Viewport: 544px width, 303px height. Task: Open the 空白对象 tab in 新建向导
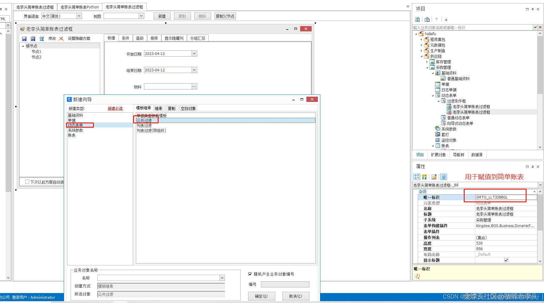(188, 108)
